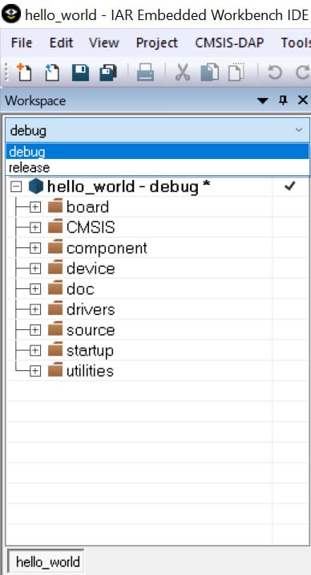Screen dimensions: 311x575
Task: Open the Project menu
Action: [x=156, y=43]
